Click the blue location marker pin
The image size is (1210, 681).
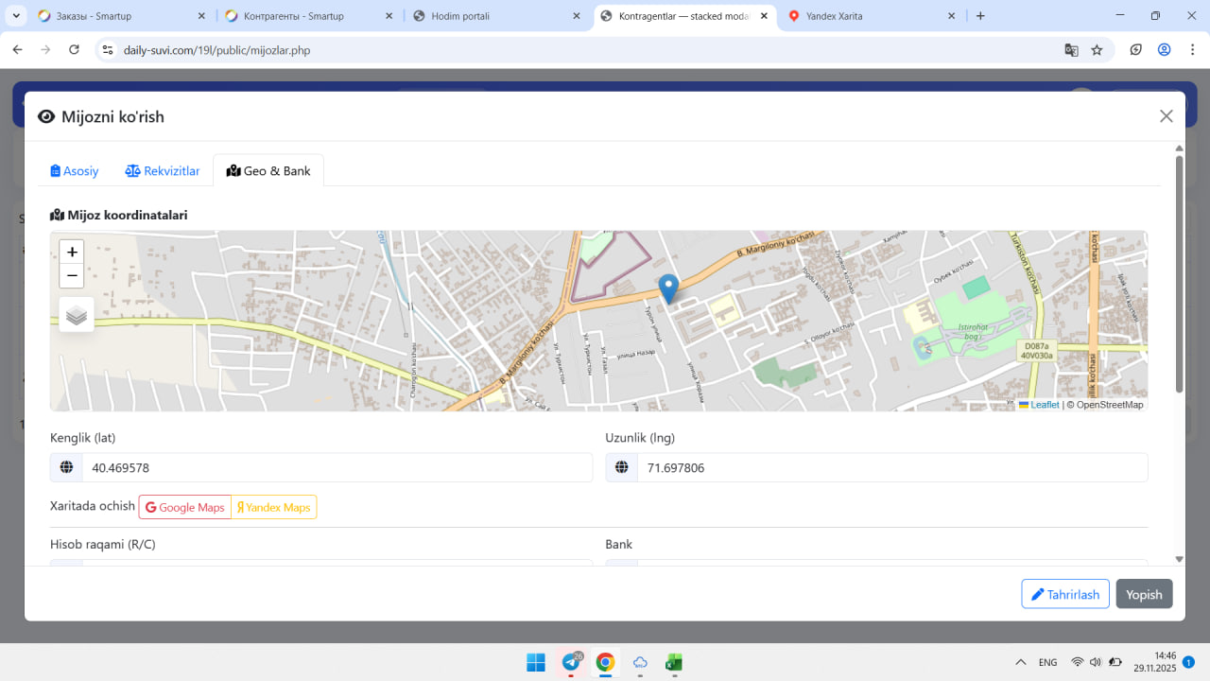point(668,288)
